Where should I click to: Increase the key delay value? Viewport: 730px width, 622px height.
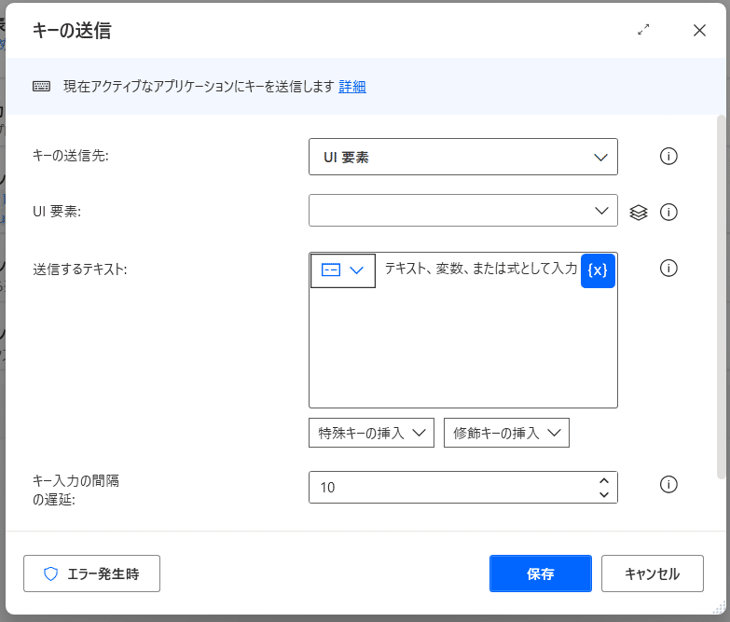603,479
